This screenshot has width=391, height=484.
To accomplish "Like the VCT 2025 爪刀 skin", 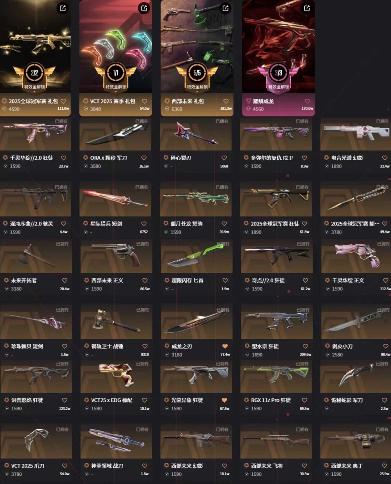I will (64, 466).
